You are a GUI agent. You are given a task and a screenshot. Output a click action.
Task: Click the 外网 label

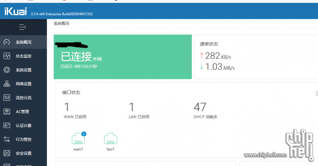click(x=97, y=59)
